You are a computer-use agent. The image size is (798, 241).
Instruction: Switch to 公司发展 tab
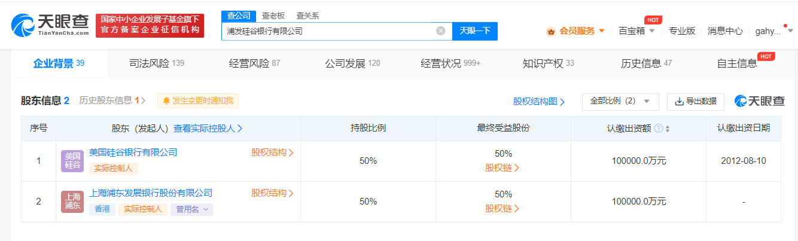click(x=352, y=63)
